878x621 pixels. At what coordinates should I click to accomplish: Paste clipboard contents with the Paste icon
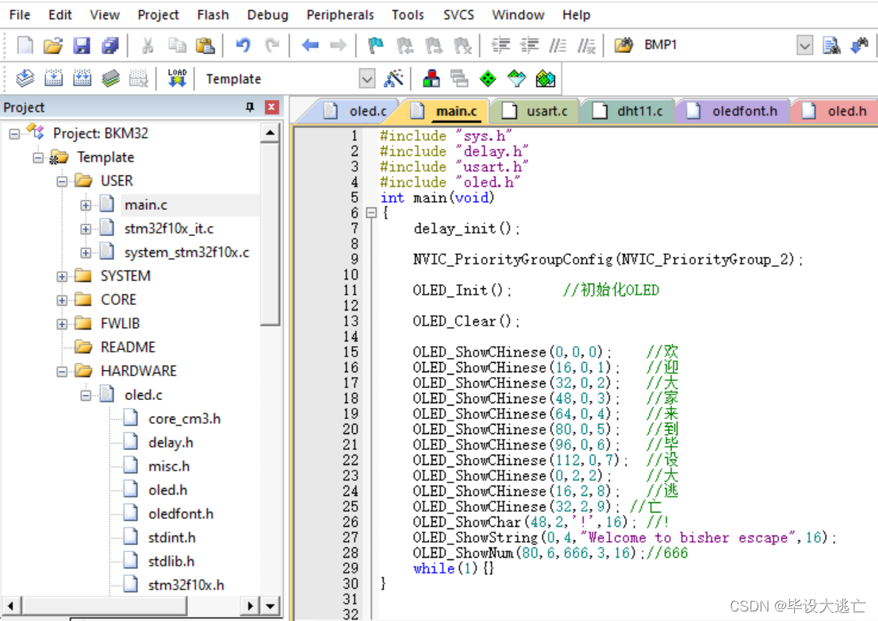coord(205,45)
